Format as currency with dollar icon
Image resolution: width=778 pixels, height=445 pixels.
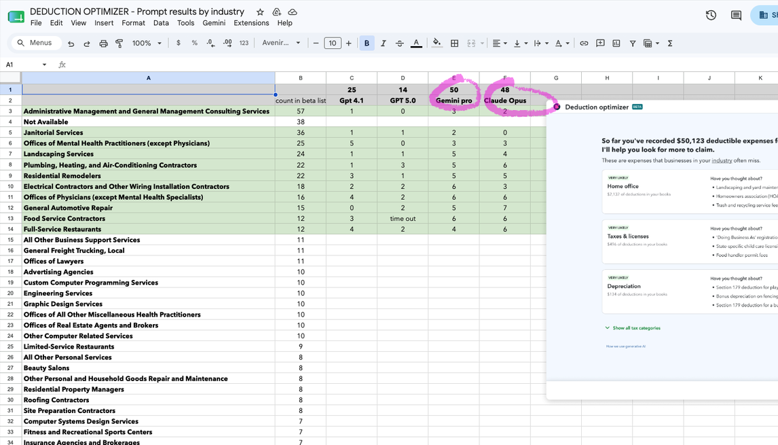point(178,43)
